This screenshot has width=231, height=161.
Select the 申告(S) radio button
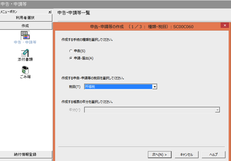point(71,51)
